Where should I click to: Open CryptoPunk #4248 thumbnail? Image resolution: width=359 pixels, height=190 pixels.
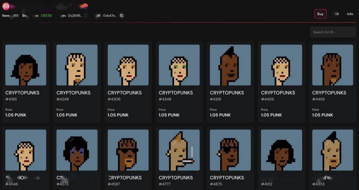click(x=77, y=65)
